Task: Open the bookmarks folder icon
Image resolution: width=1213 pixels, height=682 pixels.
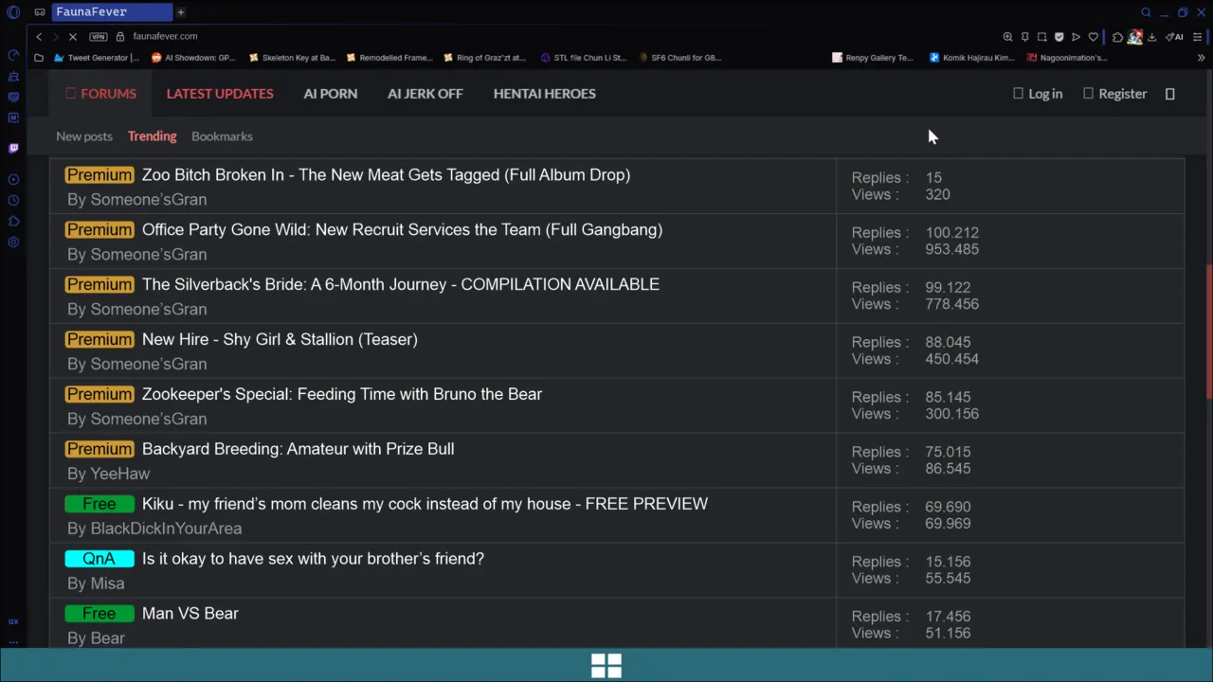Action: point(38,58)
